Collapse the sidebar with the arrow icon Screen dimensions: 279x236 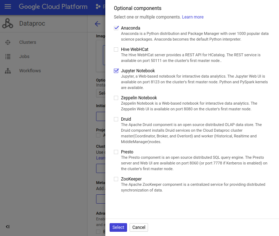(7, 226)
